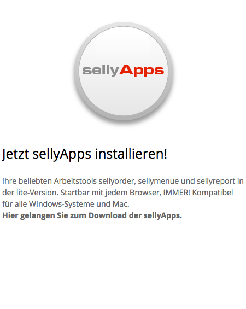This screenshot has width=246, height=309.
Task: Click the word "Download" in bold line
Action: click(108, 215)
